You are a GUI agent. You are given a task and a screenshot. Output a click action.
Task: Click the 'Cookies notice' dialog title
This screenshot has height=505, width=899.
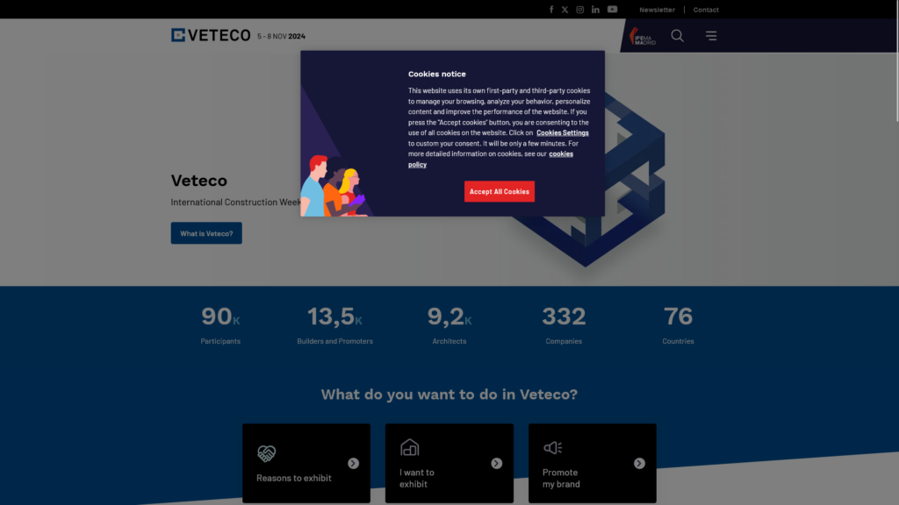coord(437,74)
